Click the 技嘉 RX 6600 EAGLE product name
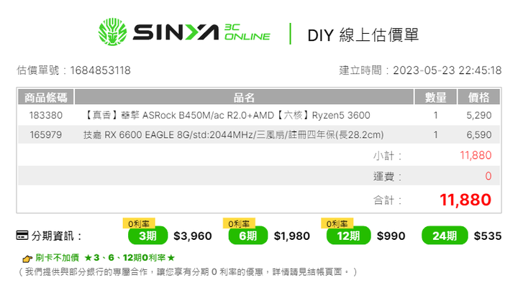The height and width of the screenshot is (293, 518). 234,135
